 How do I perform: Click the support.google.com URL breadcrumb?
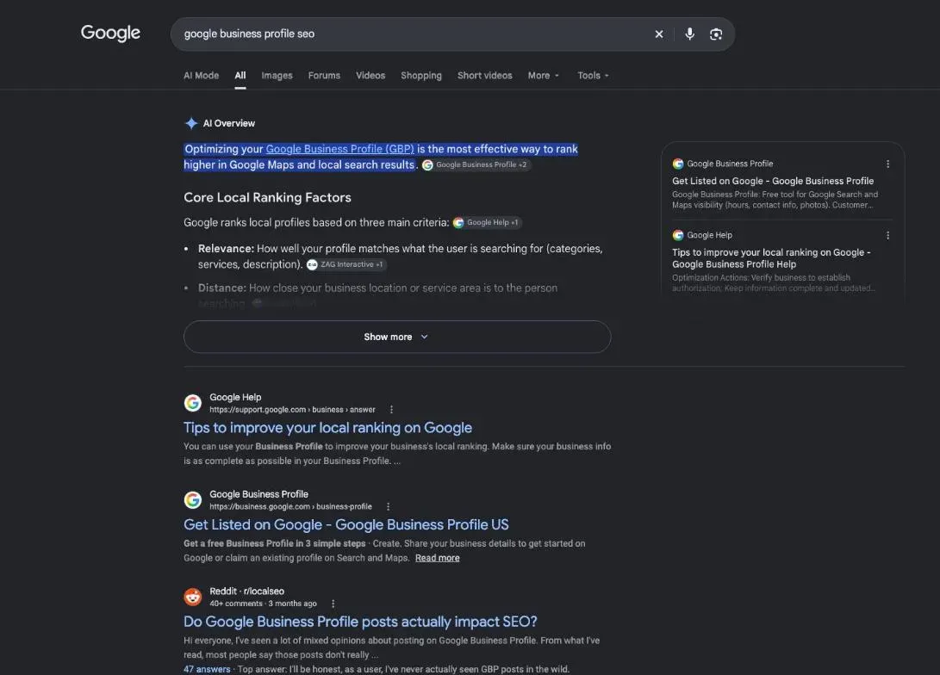[x=292, y=410]
